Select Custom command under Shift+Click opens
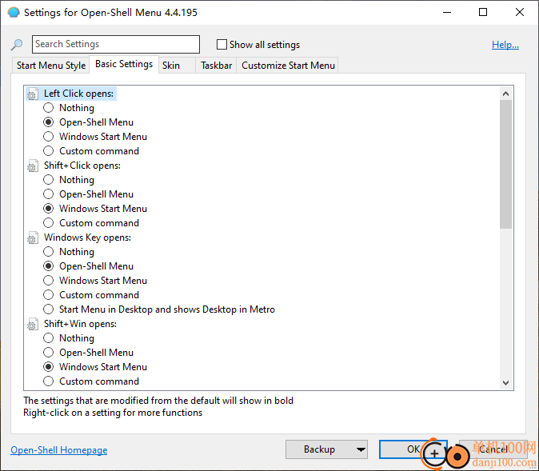The height and width of the screenshot is (471, 539). click(x=49, y=223)
